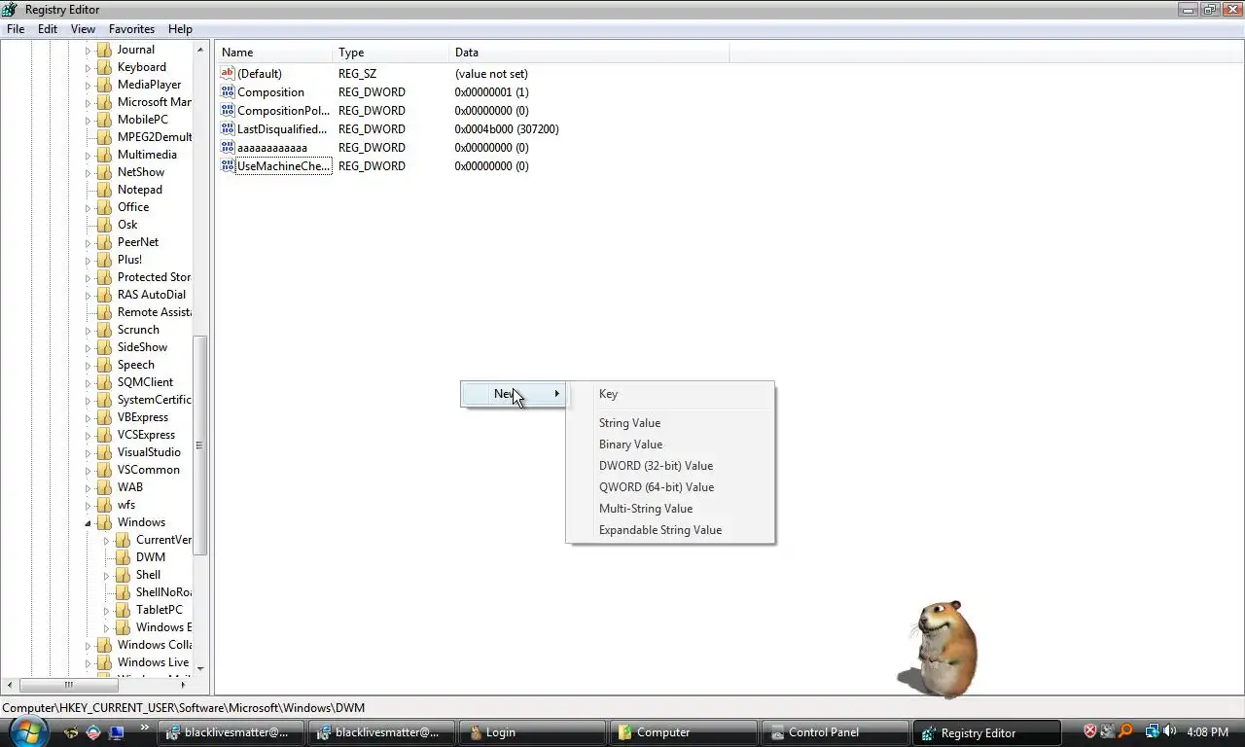The height and width of the screenshot is (747, 1245).
Task: Choose QWORD (64-bit) Value
Action: tap(670, 487)
